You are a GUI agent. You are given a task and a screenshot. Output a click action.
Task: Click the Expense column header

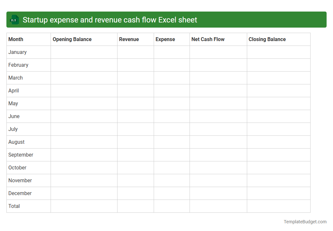[x=165, y=39]
